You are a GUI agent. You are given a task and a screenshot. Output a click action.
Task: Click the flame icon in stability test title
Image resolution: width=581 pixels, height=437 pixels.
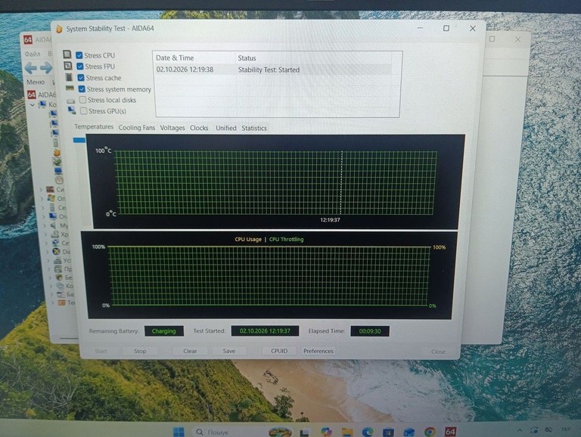pyautogui.click(x=59, y=29)
